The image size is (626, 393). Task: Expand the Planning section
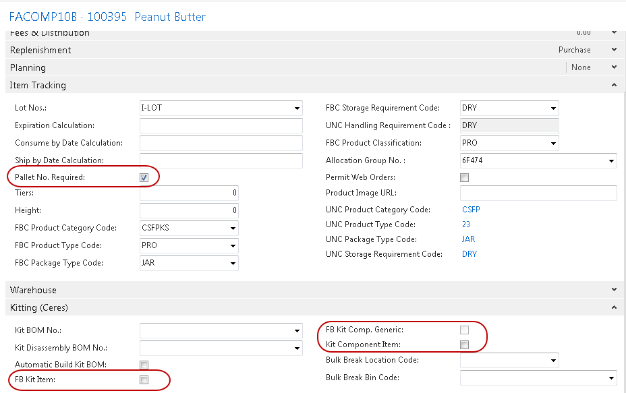pyautogui.click(x=613, y=67)
